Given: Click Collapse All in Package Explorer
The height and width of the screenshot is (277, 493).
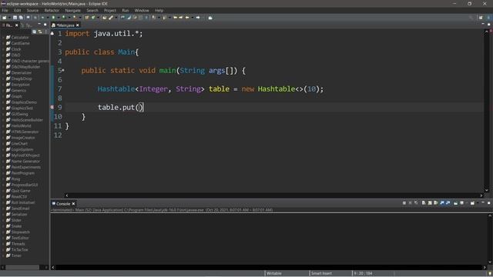Looking at the screenshot, I should coord(34,32).
